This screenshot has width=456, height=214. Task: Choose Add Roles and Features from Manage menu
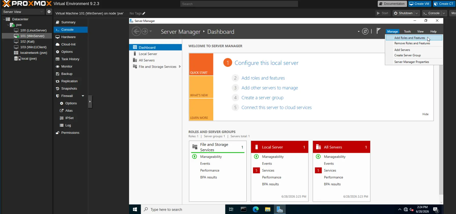414,38
